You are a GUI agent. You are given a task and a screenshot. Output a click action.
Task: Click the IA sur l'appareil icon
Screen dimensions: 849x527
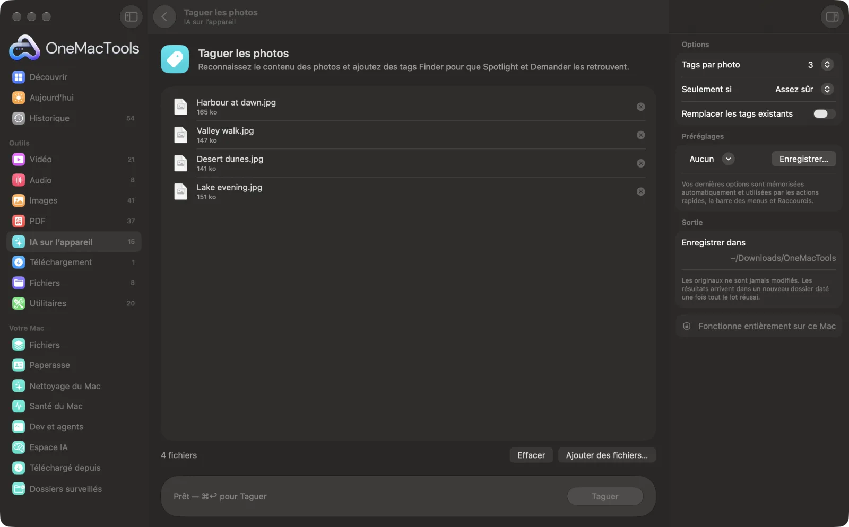point(19,242)
